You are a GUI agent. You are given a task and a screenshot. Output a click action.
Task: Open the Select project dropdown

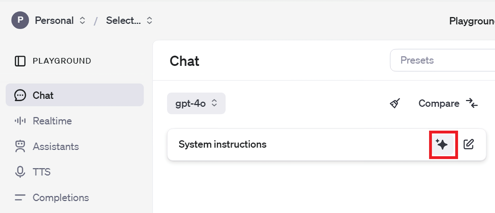(x=129, y=20)
